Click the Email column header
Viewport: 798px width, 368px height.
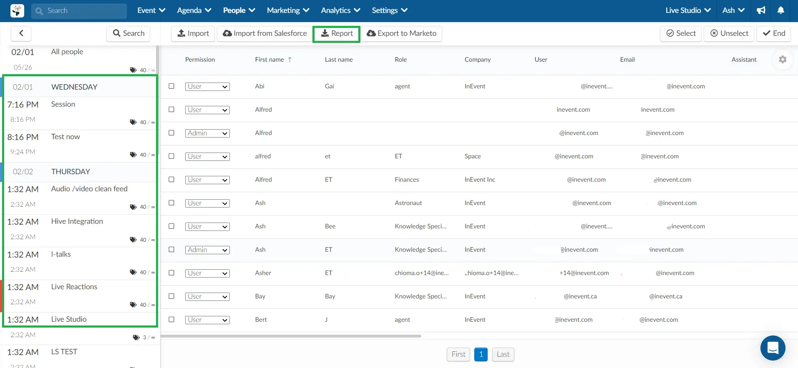tap(627, 60)
